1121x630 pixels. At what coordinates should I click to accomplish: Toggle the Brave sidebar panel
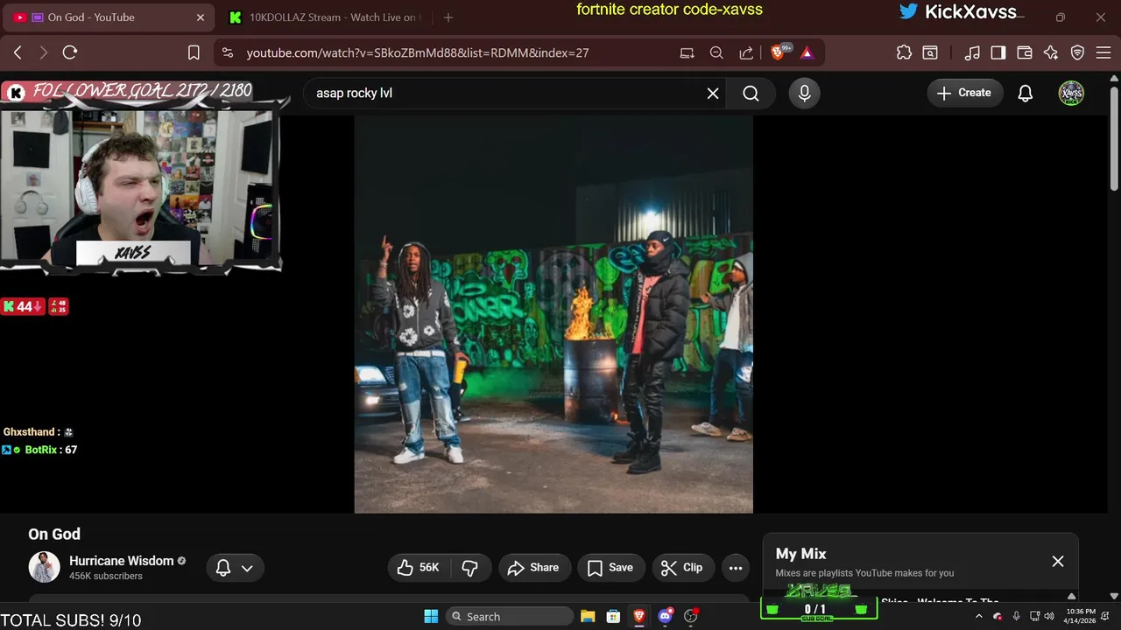coord(998,52)
